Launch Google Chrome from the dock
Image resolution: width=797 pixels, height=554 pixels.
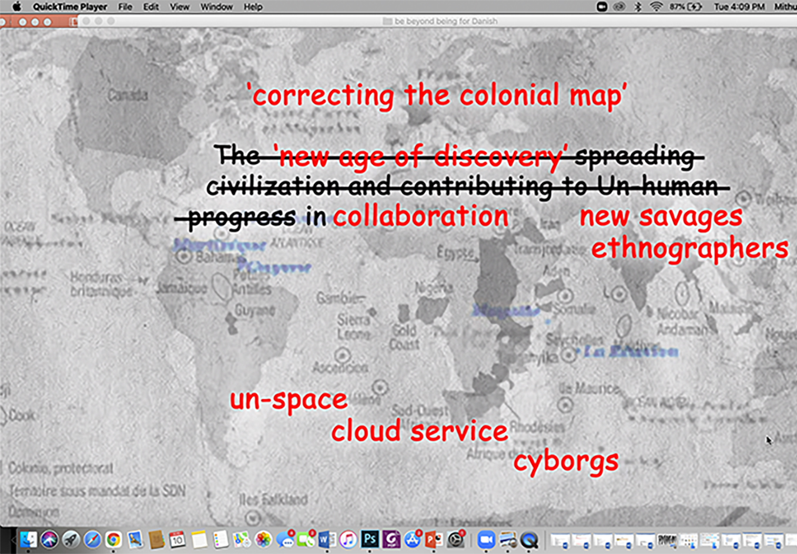click(113, 539)
